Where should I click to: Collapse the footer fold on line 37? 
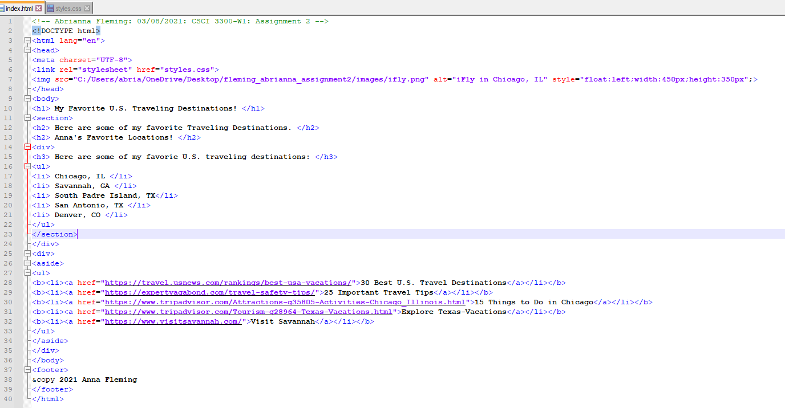click(x=27, y=369)
